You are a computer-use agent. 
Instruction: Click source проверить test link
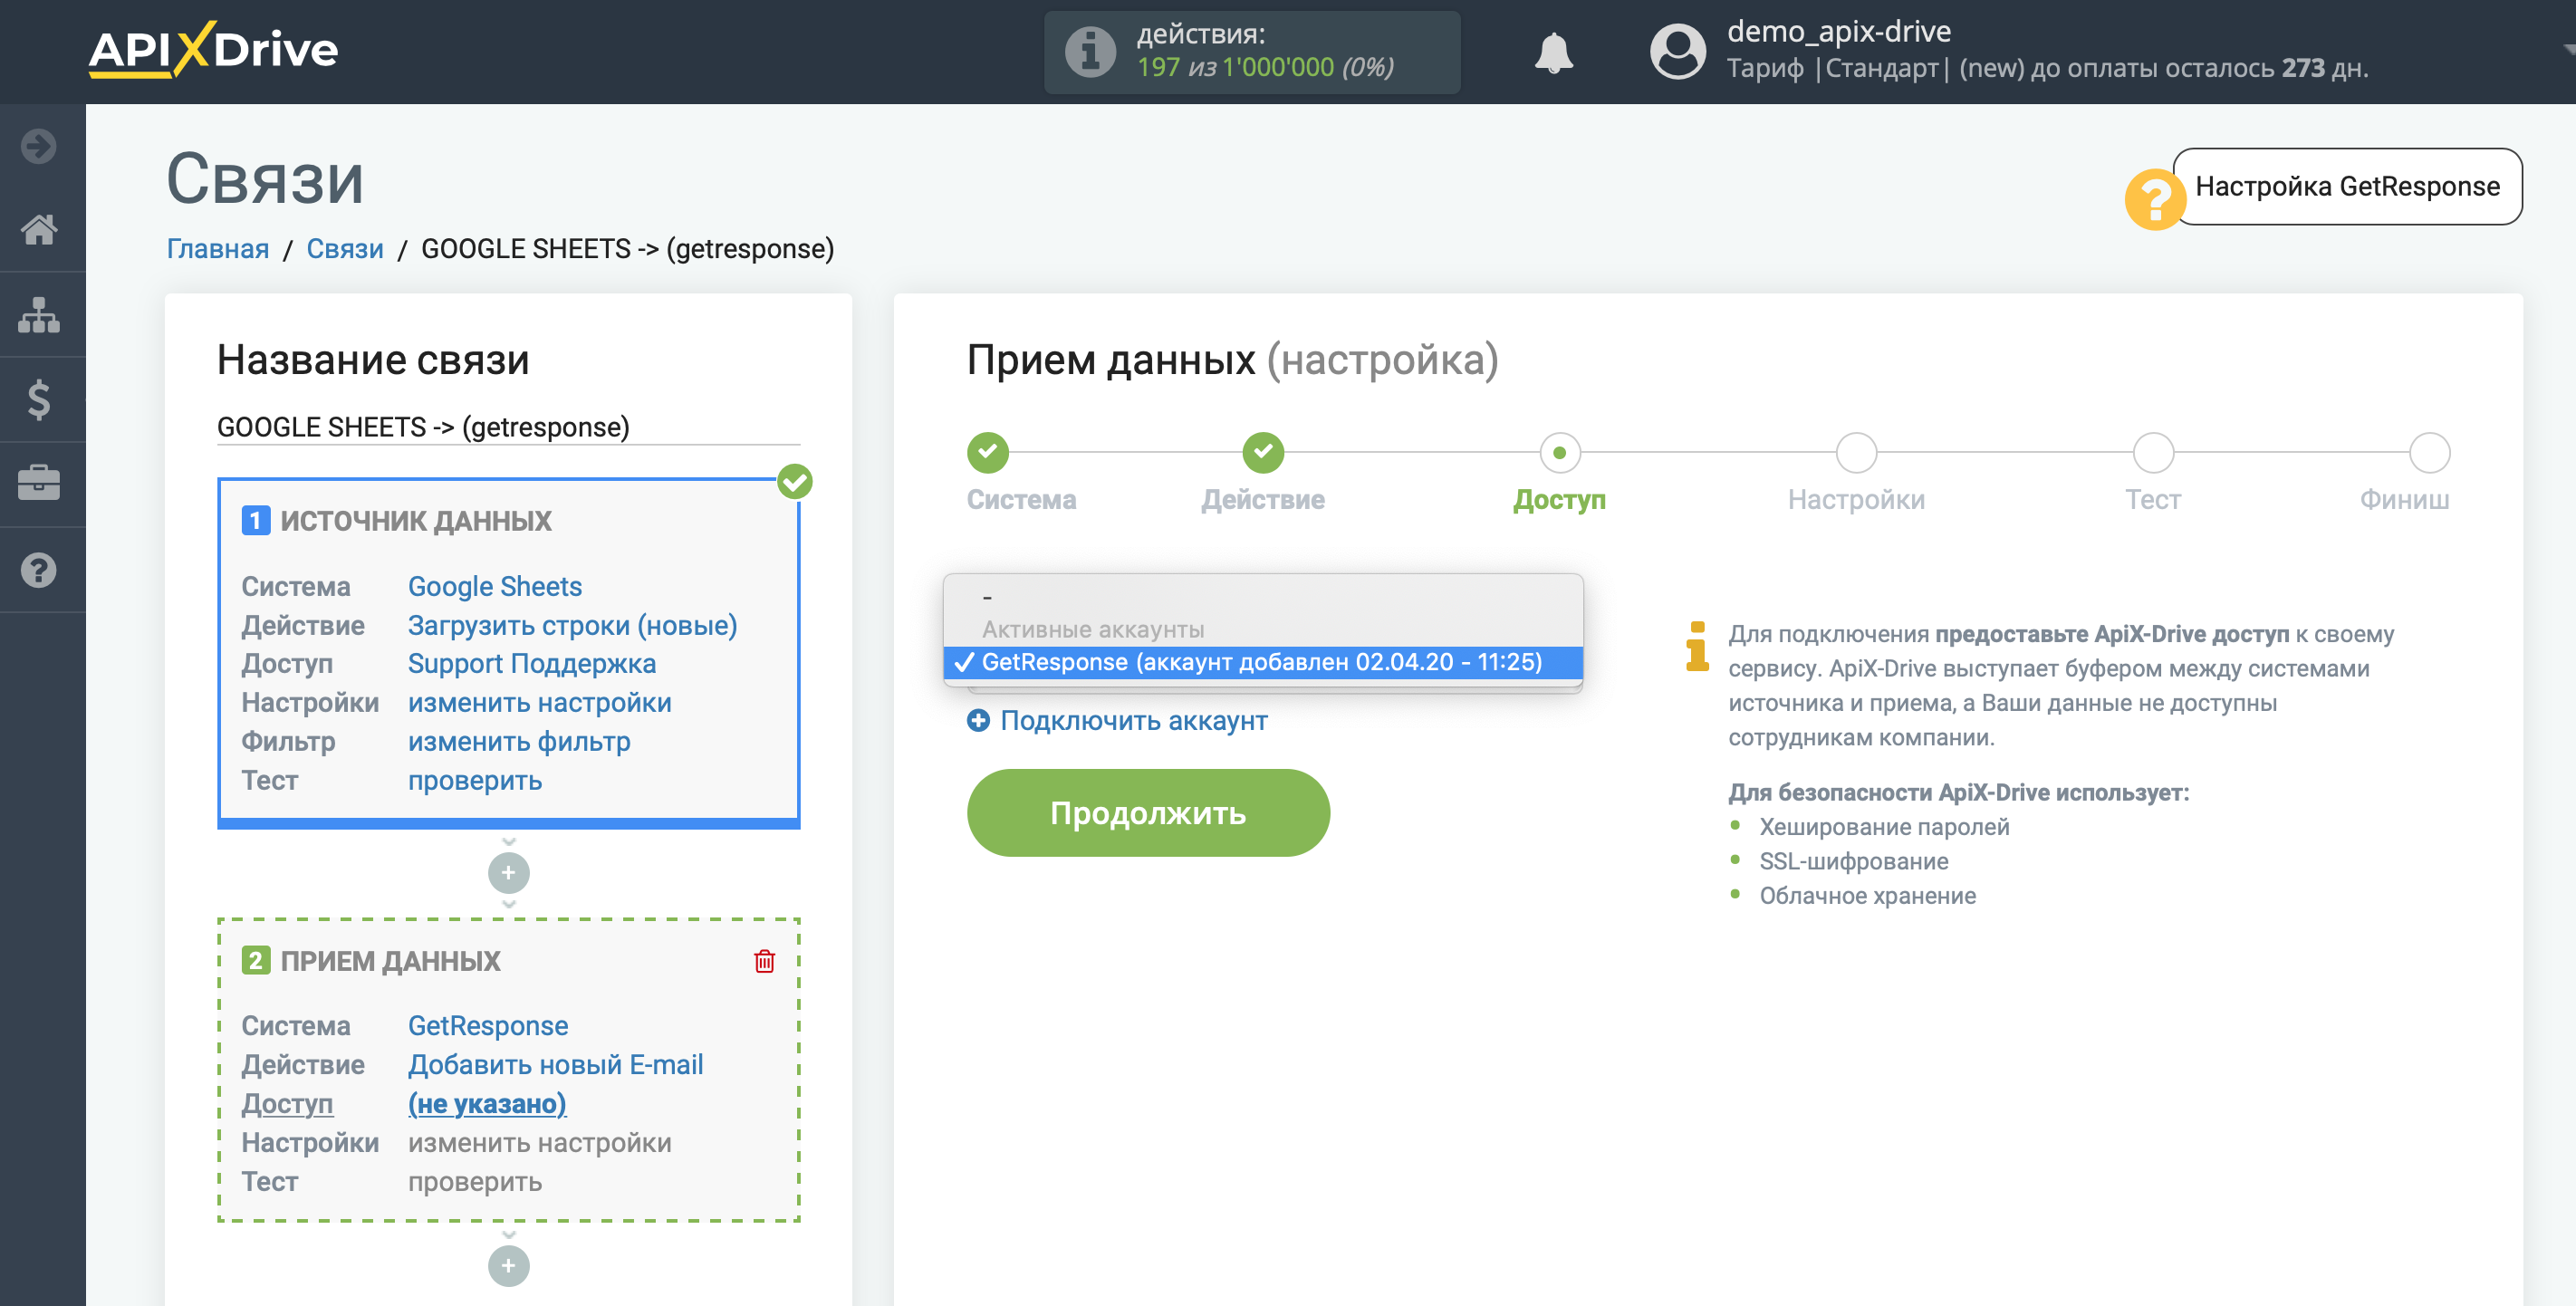click(x=474, y=781)
